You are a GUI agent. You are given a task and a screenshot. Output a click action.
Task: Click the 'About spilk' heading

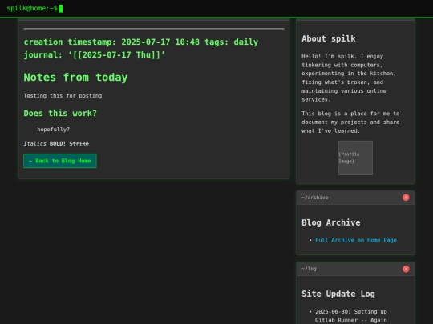point(329,38)
